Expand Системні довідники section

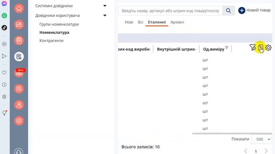point(105,6)
